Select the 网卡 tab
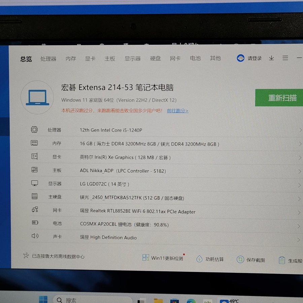Viewport: 303px width, 303px height. [x=175, y=58]
